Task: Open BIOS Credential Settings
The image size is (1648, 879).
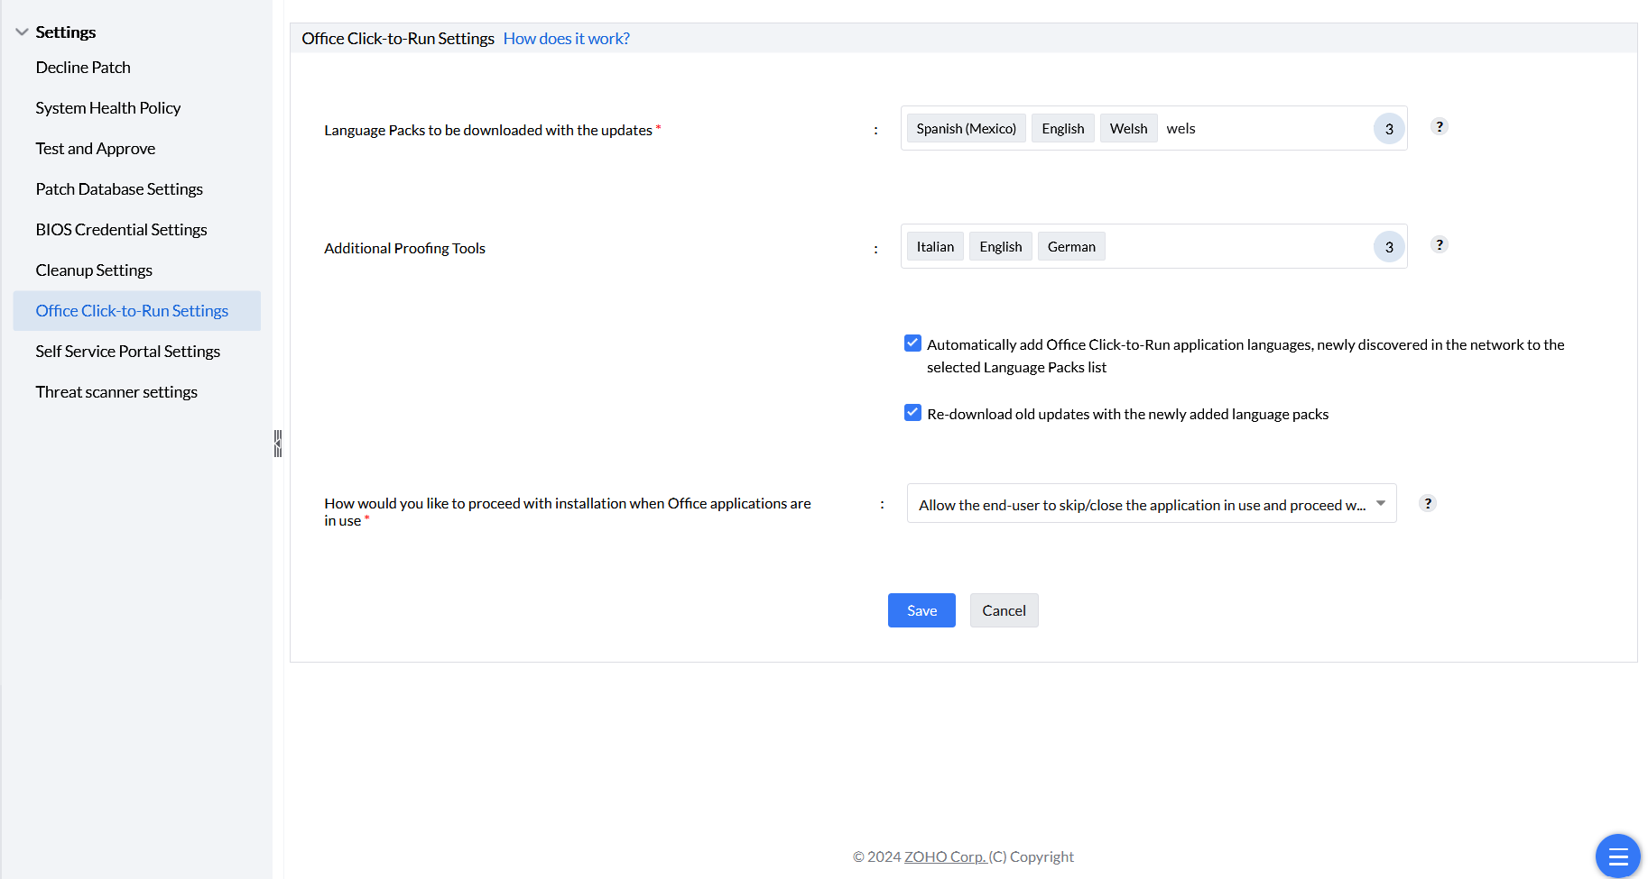Action: pyautogui.click(x=121, y=229)
